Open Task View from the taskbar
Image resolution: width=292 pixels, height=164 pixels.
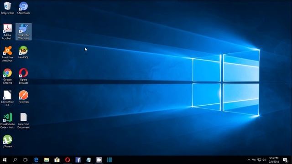click(25, 160)
